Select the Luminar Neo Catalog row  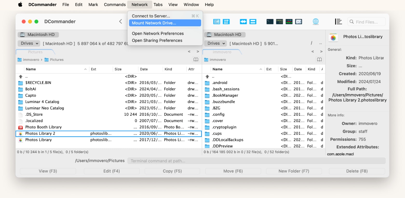click(x=109, y=108)
